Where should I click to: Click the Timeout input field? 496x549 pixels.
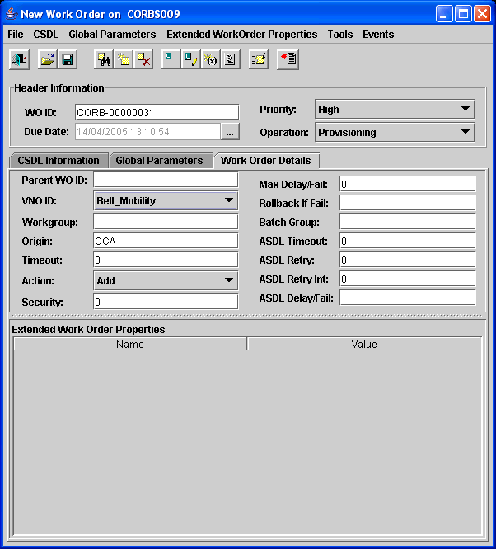point(166,260)
